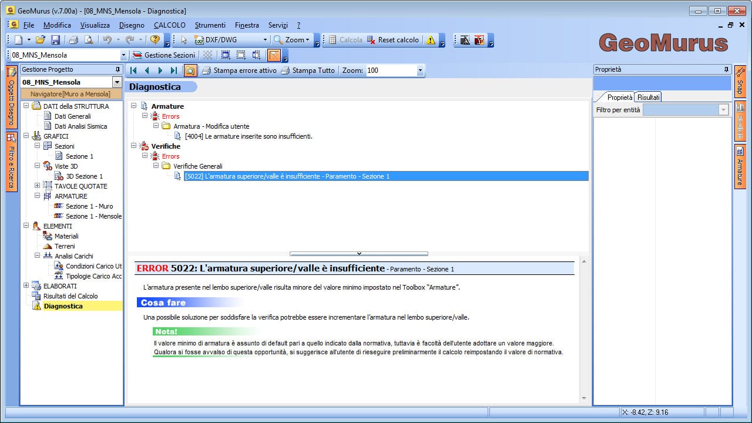The height and width of the screenshot is (423, 752).
Task: Save project with the floppy disk icon
Action: click(x=55, y=40)
